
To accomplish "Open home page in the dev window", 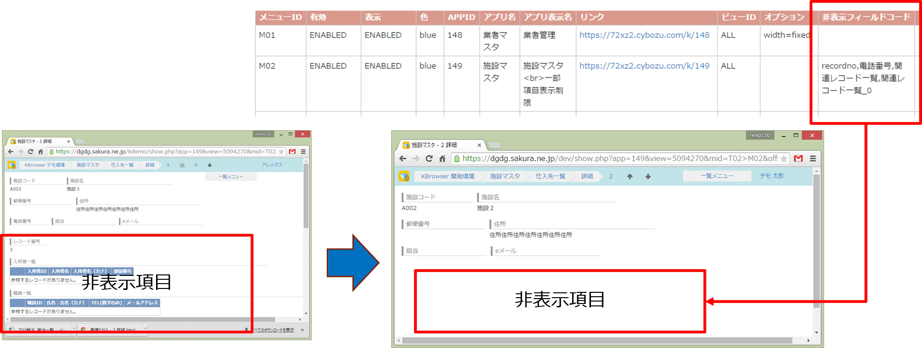I will point(442,158).
